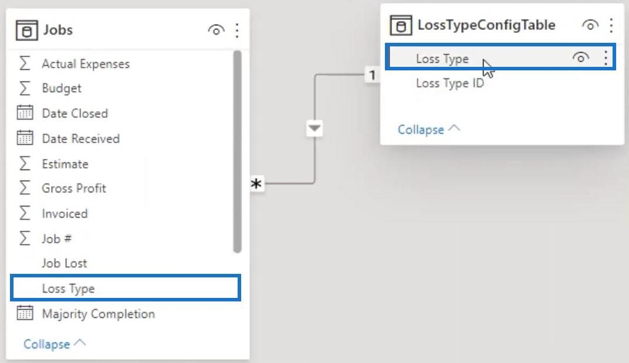Viewport: 629px width, 363px height.
Task: Collapse the Jobs table fields
Action: point(55,344)
